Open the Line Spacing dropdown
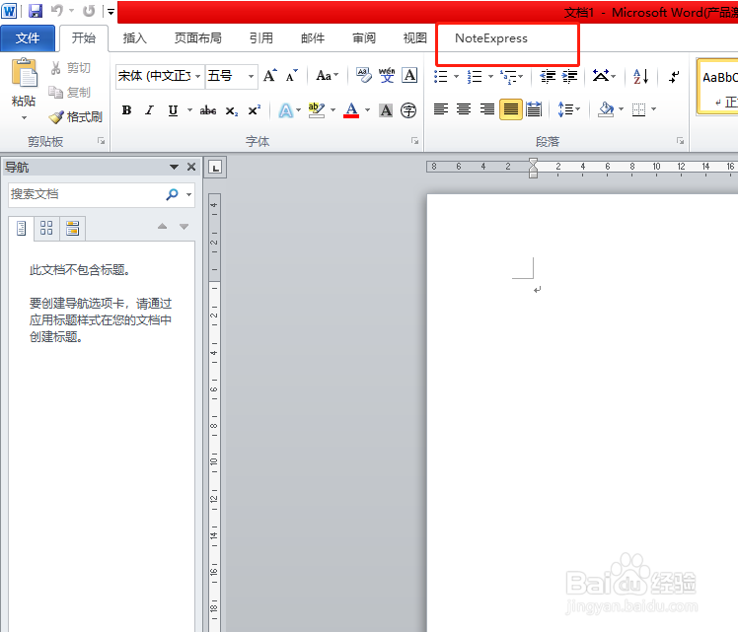The image size is (738, 632). coord(568,109)
